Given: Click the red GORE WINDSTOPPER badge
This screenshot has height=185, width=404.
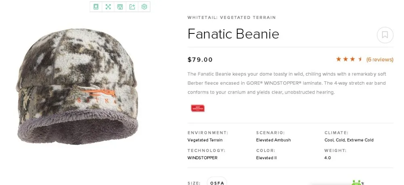Looking at the screenshot, I should point(198,108).
